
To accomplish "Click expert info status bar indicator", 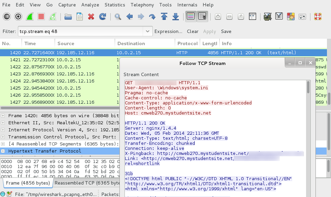I will [3, 194].
